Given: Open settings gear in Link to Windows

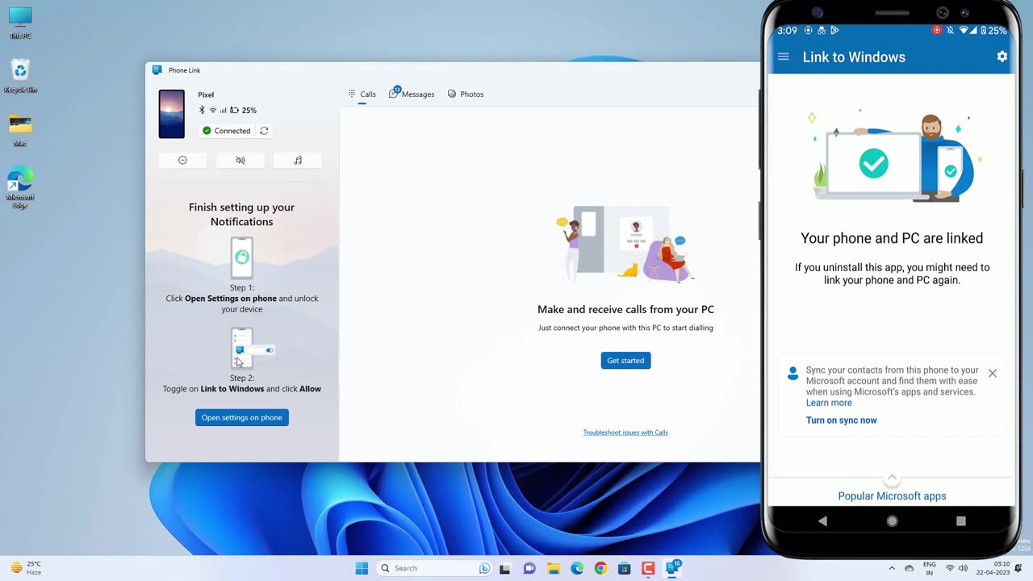Looking at the screenshot, I should tap(1002, 56).
